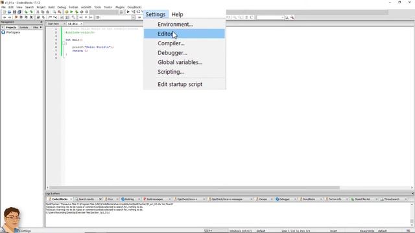
Task: Open the Thread search log tab
Action: (392, 199)
